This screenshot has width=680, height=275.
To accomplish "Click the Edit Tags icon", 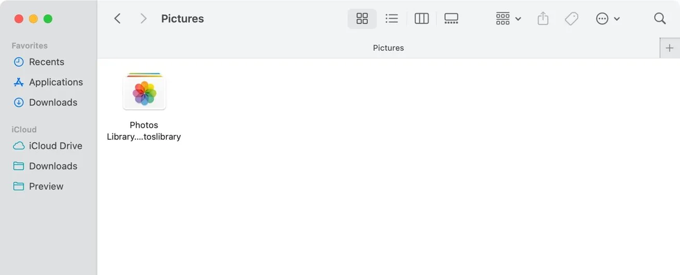I will pyautogui.click(x=571, y=19).
